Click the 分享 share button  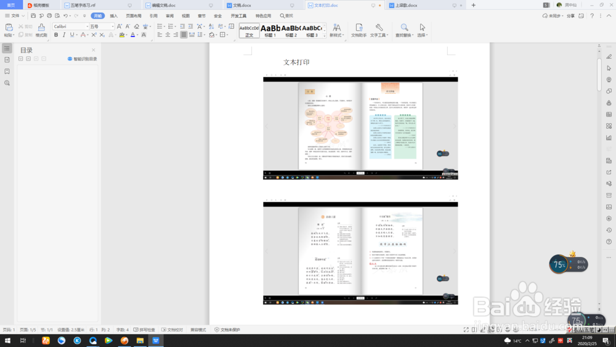point(571,16)
